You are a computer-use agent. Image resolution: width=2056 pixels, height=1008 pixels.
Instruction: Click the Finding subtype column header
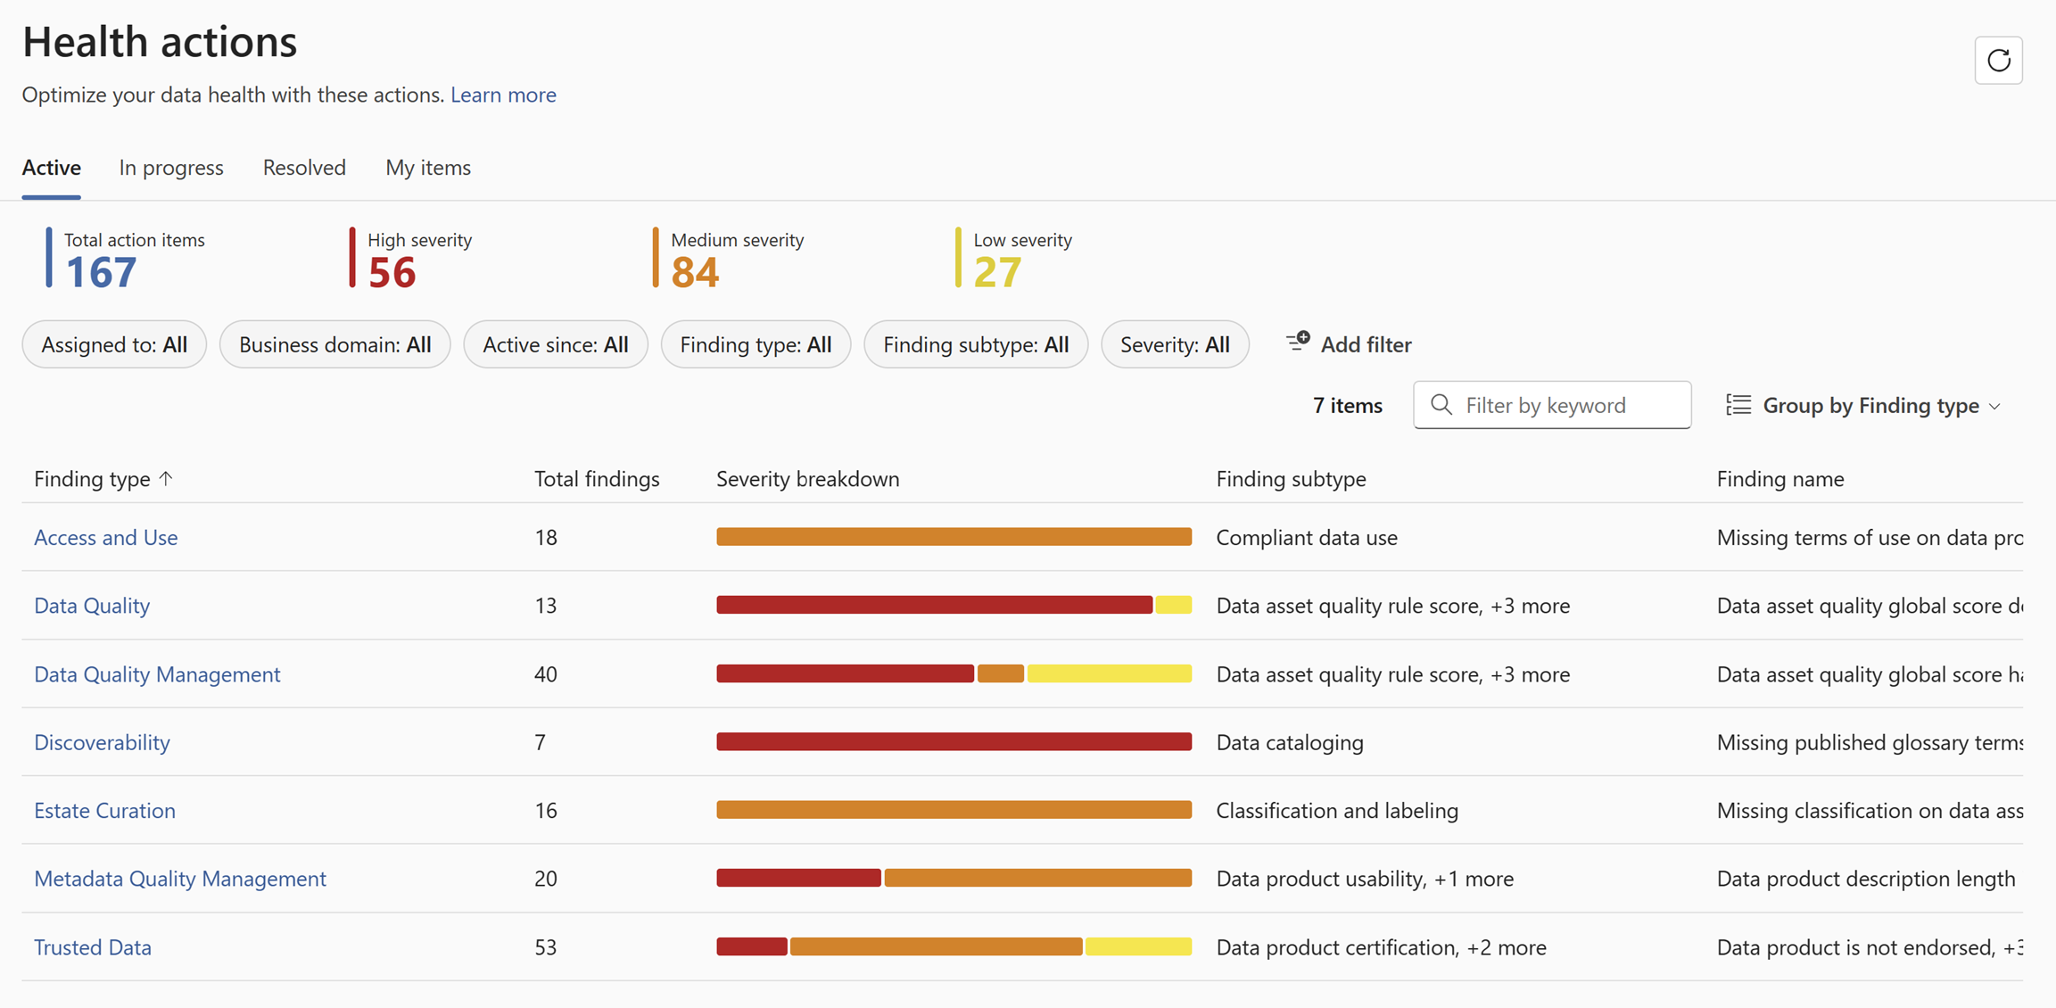pyautogui.click(x=1291, y=479)
